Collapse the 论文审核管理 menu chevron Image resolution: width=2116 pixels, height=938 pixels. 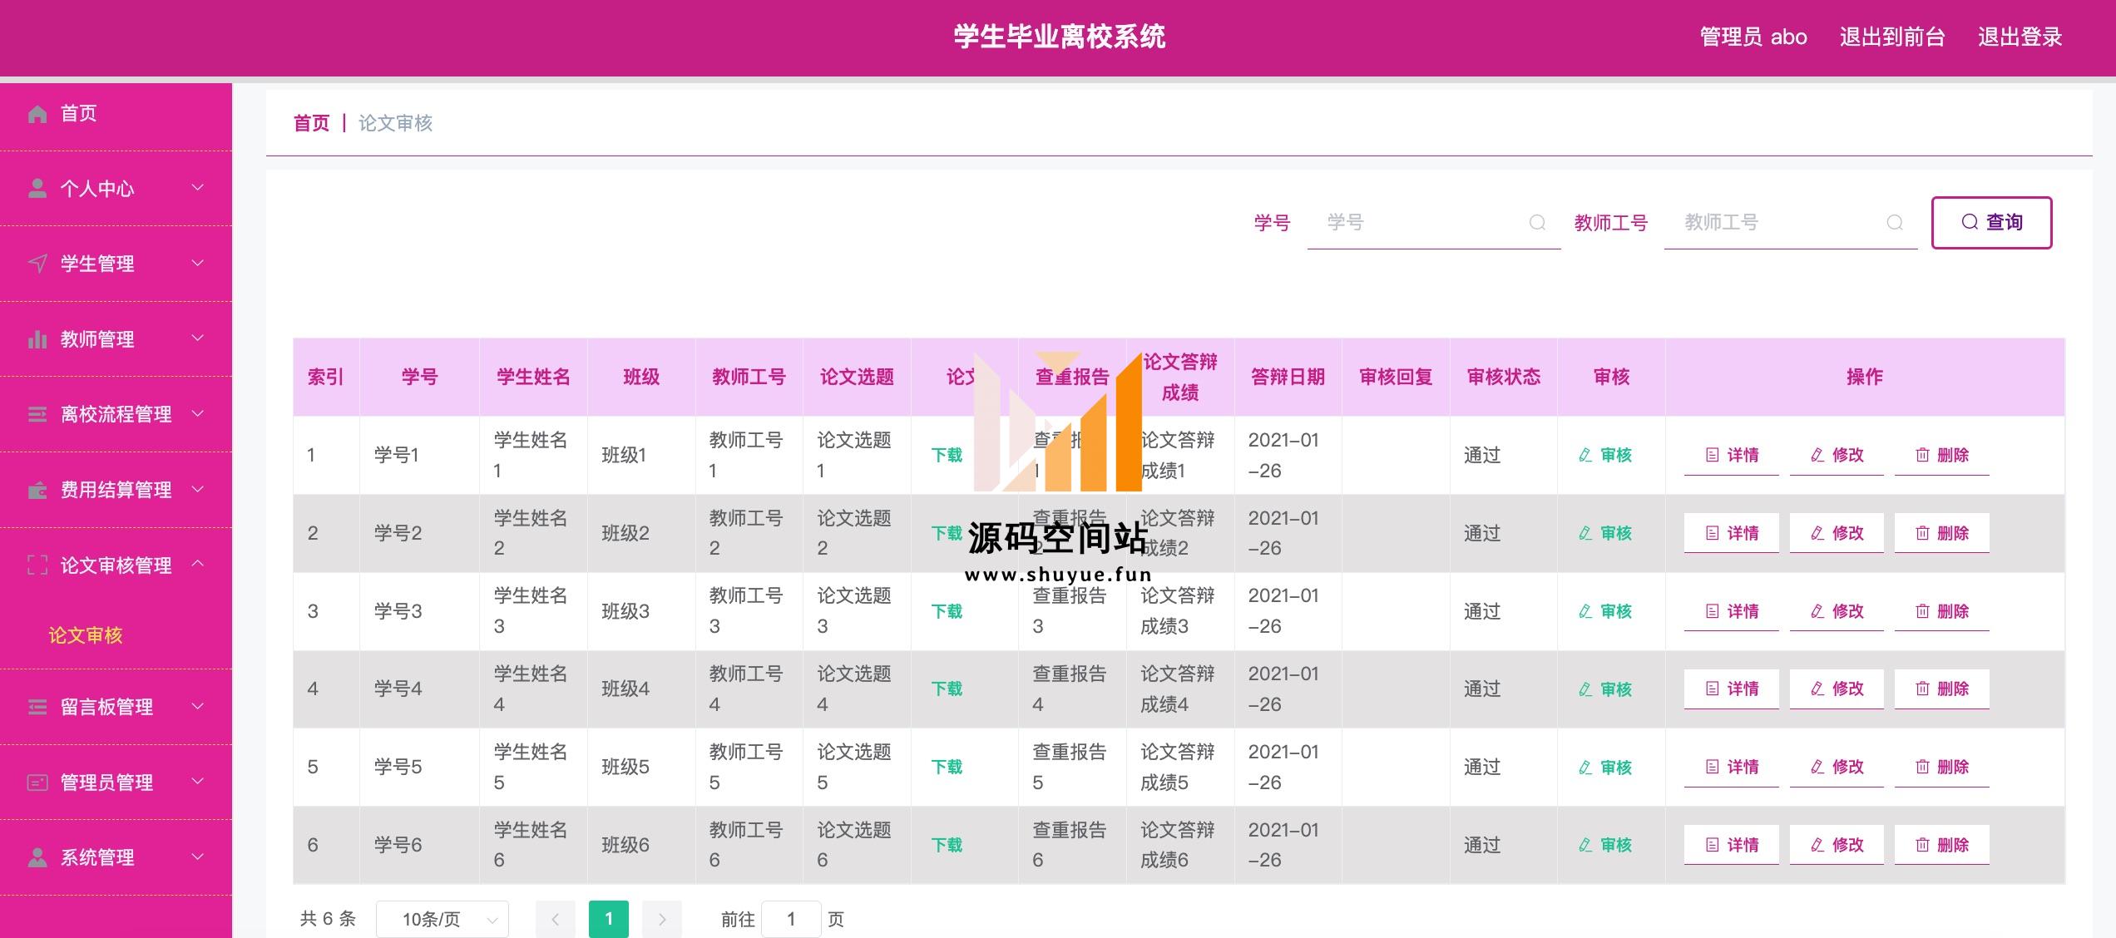click(198, 564)
